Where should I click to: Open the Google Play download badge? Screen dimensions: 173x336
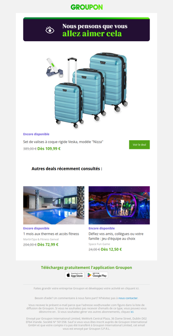(97, 275)
